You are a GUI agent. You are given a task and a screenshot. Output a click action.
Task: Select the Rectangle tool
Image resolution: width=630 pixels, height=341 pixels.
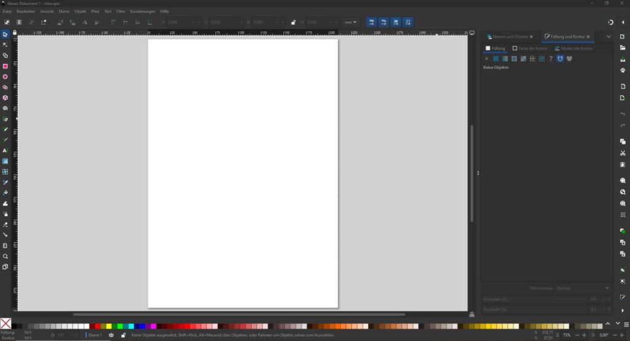(x=5, y=66)
